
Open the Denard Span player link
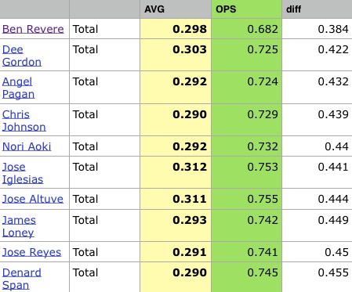(22, 279)
